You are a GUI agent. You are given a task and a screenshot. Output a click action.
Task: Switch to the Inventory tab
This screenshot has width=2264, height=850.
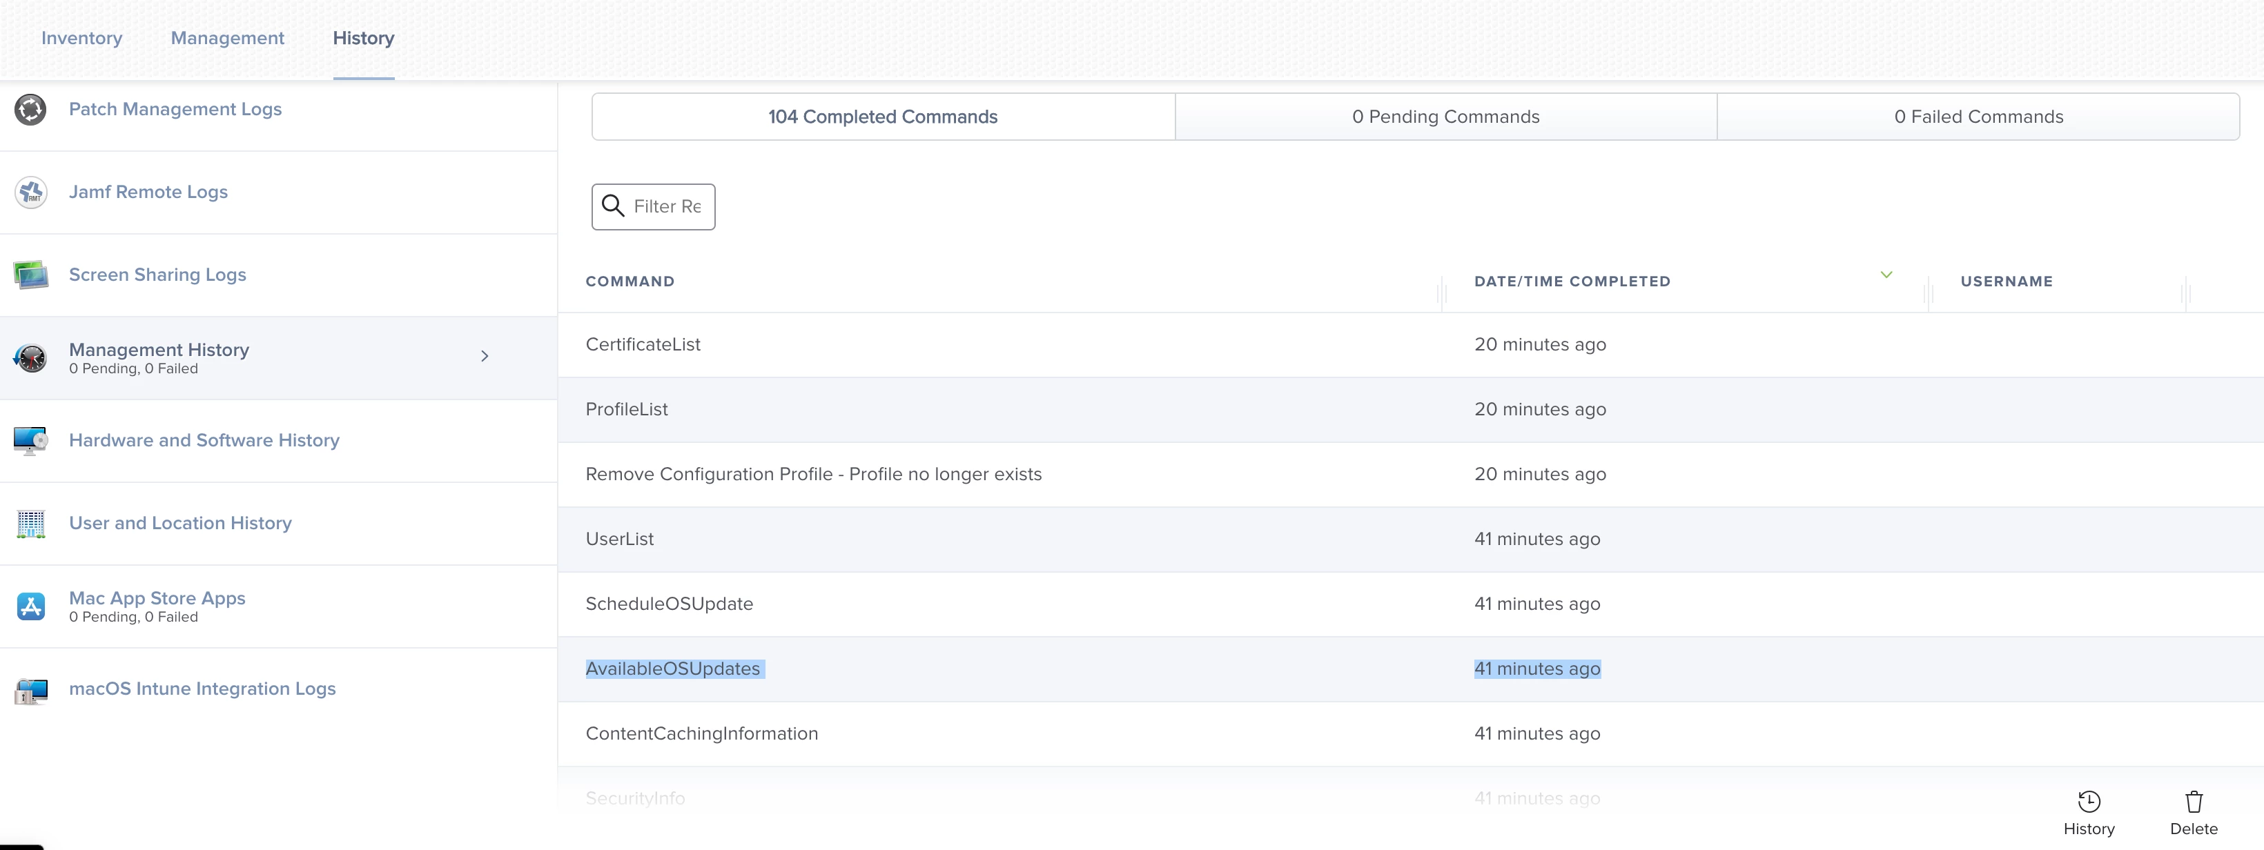(81, 39)
